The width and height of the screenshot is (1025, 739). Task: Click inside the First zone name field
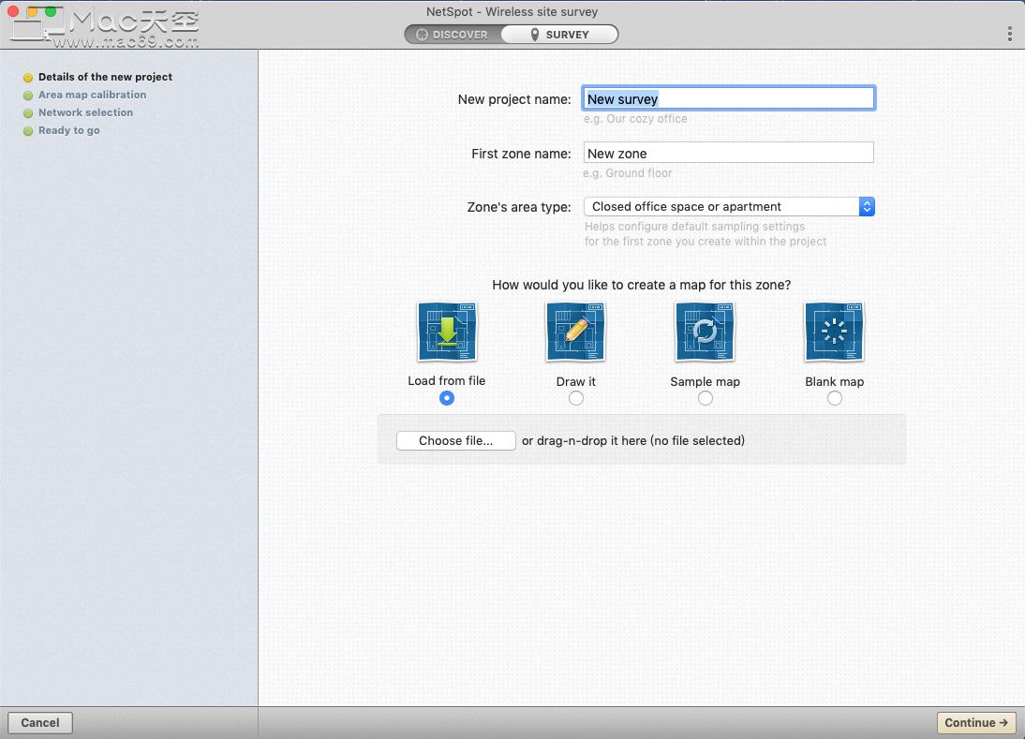728,152
